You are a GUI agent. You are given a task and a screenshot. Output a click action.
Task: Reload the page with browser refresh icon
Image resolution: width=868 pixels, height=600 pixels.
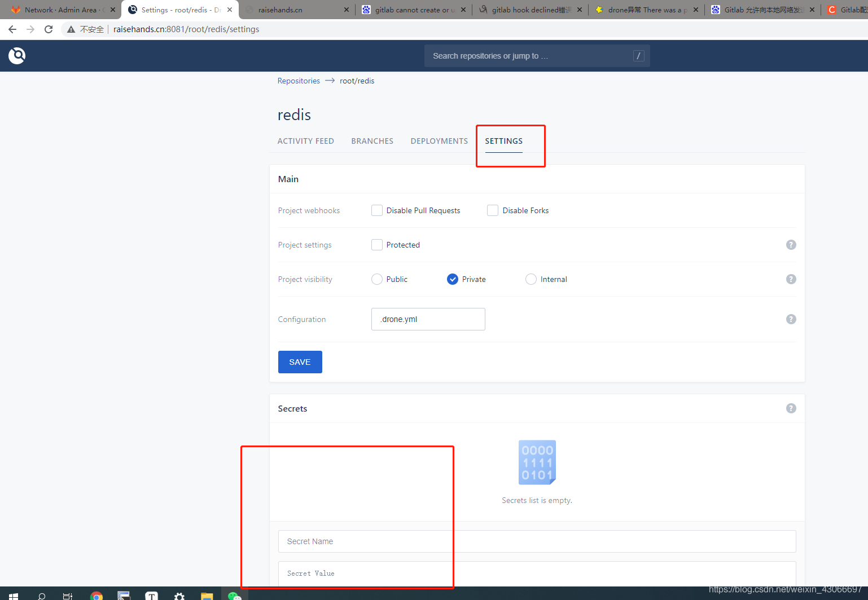[x=49, y=29]
